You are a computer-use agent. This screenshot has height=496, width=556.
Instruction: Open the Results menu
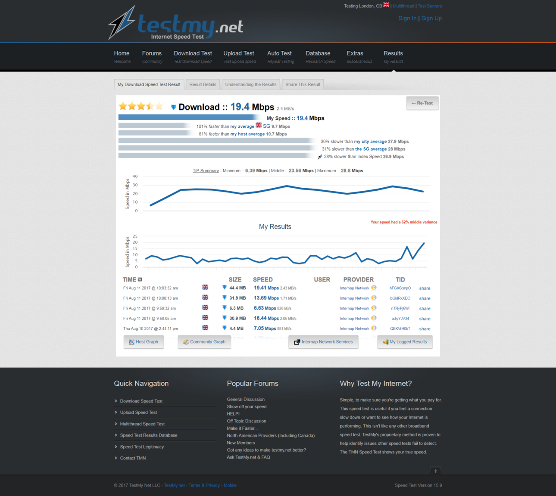click(x=394, y=57)
